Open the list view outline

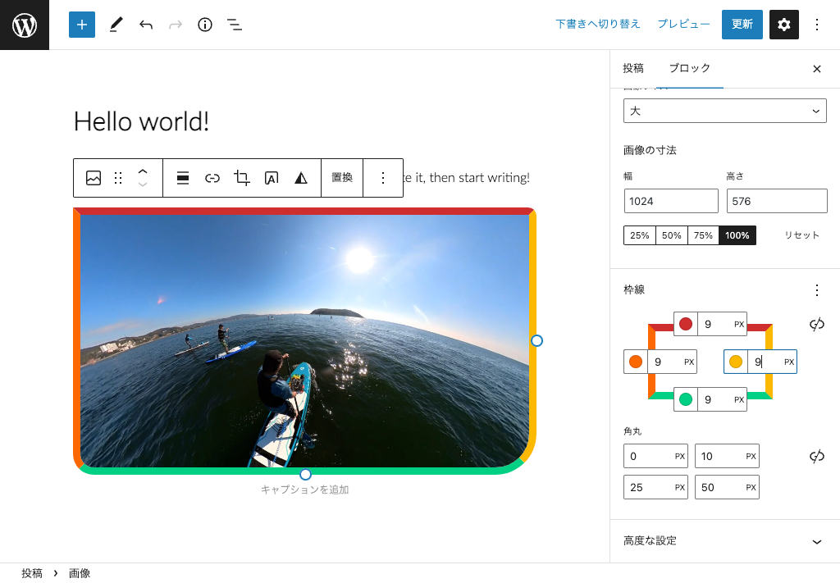click(235, 25)
